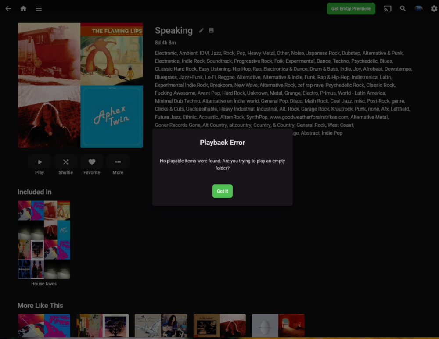Play the Speaking playlist
The height and width of the screenshot is (339, 439).
click(x=40, y=161)
